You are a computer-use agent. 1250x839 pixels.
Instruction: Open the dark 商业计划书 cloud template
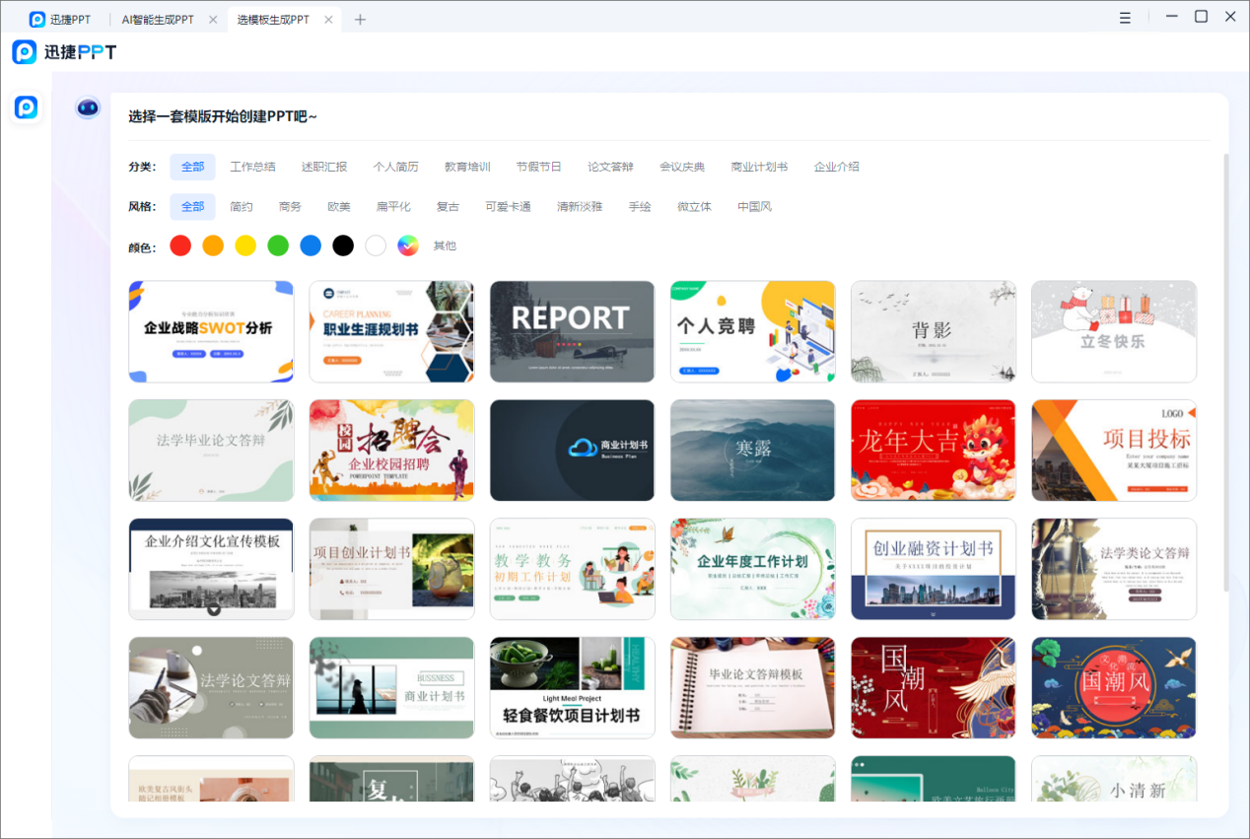tap(572, 451)
